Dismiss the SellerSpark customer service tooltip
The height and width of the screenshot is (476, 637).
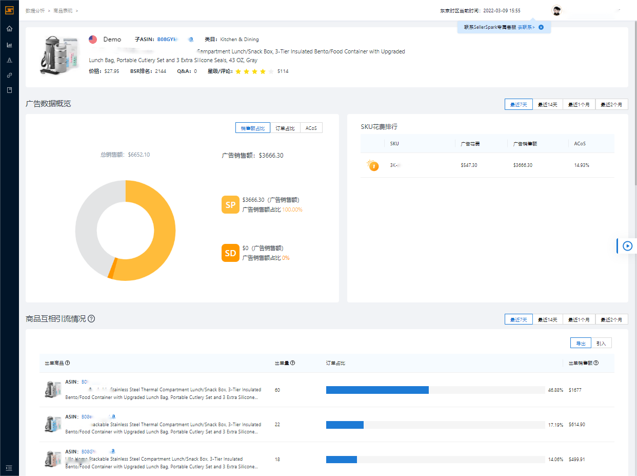(541, 27)
